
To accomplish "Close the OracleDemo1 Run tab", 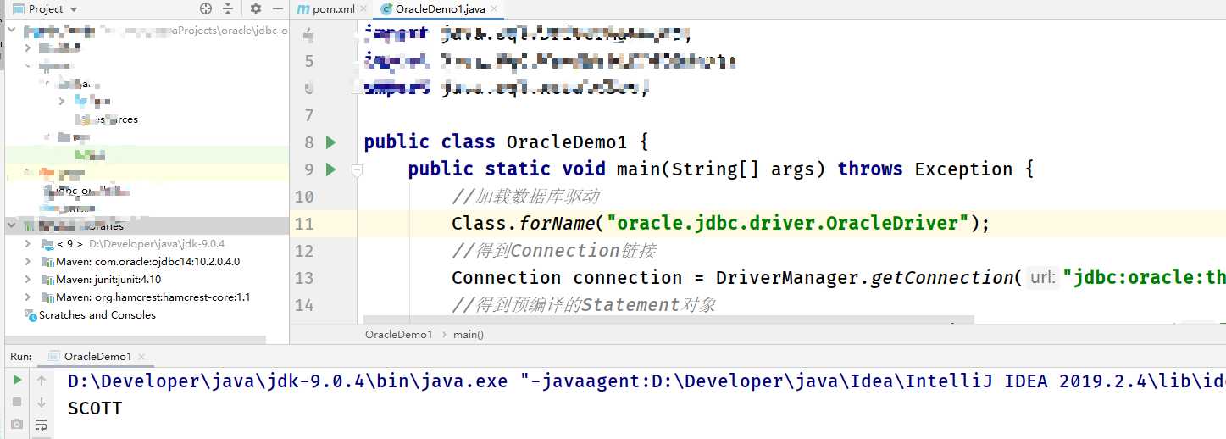I will [x=141, y=357].
